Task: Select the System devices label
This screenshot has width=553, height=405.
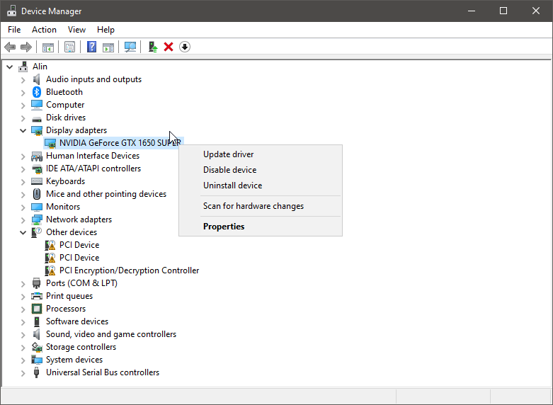Action: [x=74, y=360]
